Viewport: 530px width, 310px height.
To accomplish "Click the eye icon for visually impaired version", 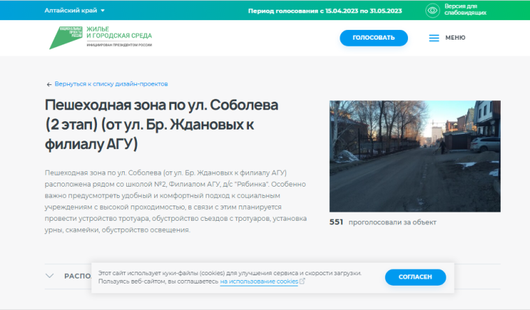I will (432, 10).
